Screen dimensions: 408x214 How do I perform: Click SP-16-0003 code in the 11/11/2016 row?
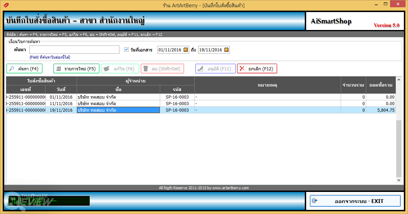(x=177, y=103)
